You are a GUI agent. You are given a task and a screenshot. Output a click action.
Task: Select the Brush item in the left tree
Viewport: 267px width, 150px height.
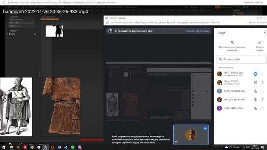12,34
